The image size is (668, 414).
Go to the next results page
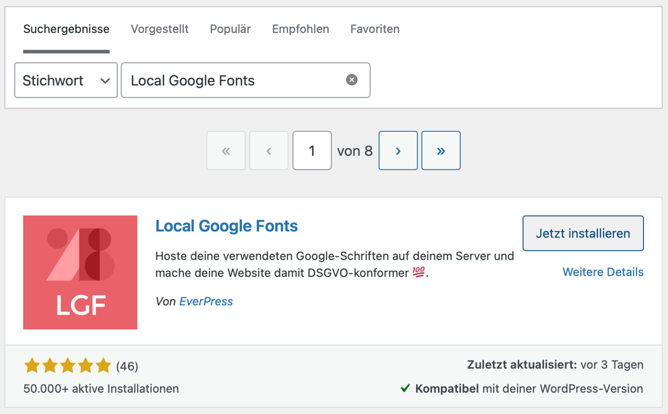(398, 151)
